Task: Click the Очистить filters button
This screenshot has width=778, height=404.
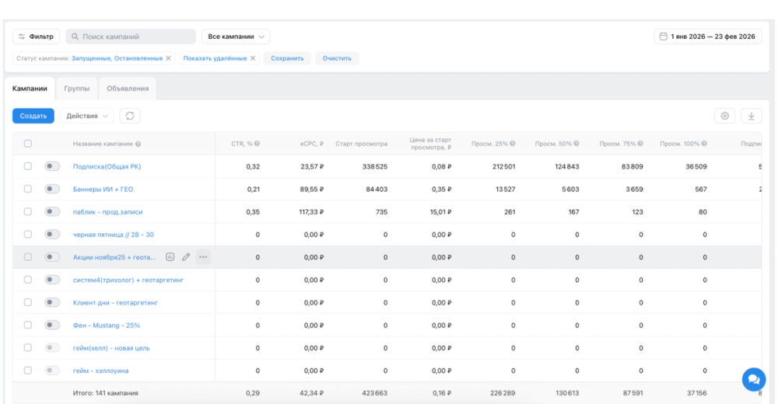Action: pos(337,58)
